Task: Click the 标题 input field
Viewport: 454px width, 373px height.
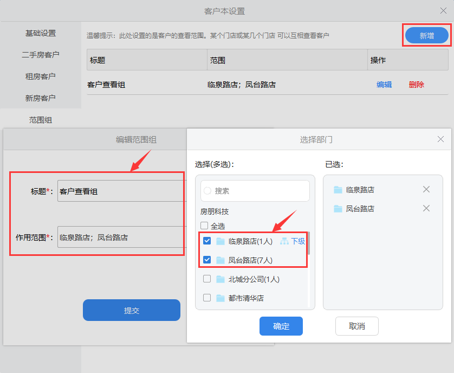Action: point(121,191)
